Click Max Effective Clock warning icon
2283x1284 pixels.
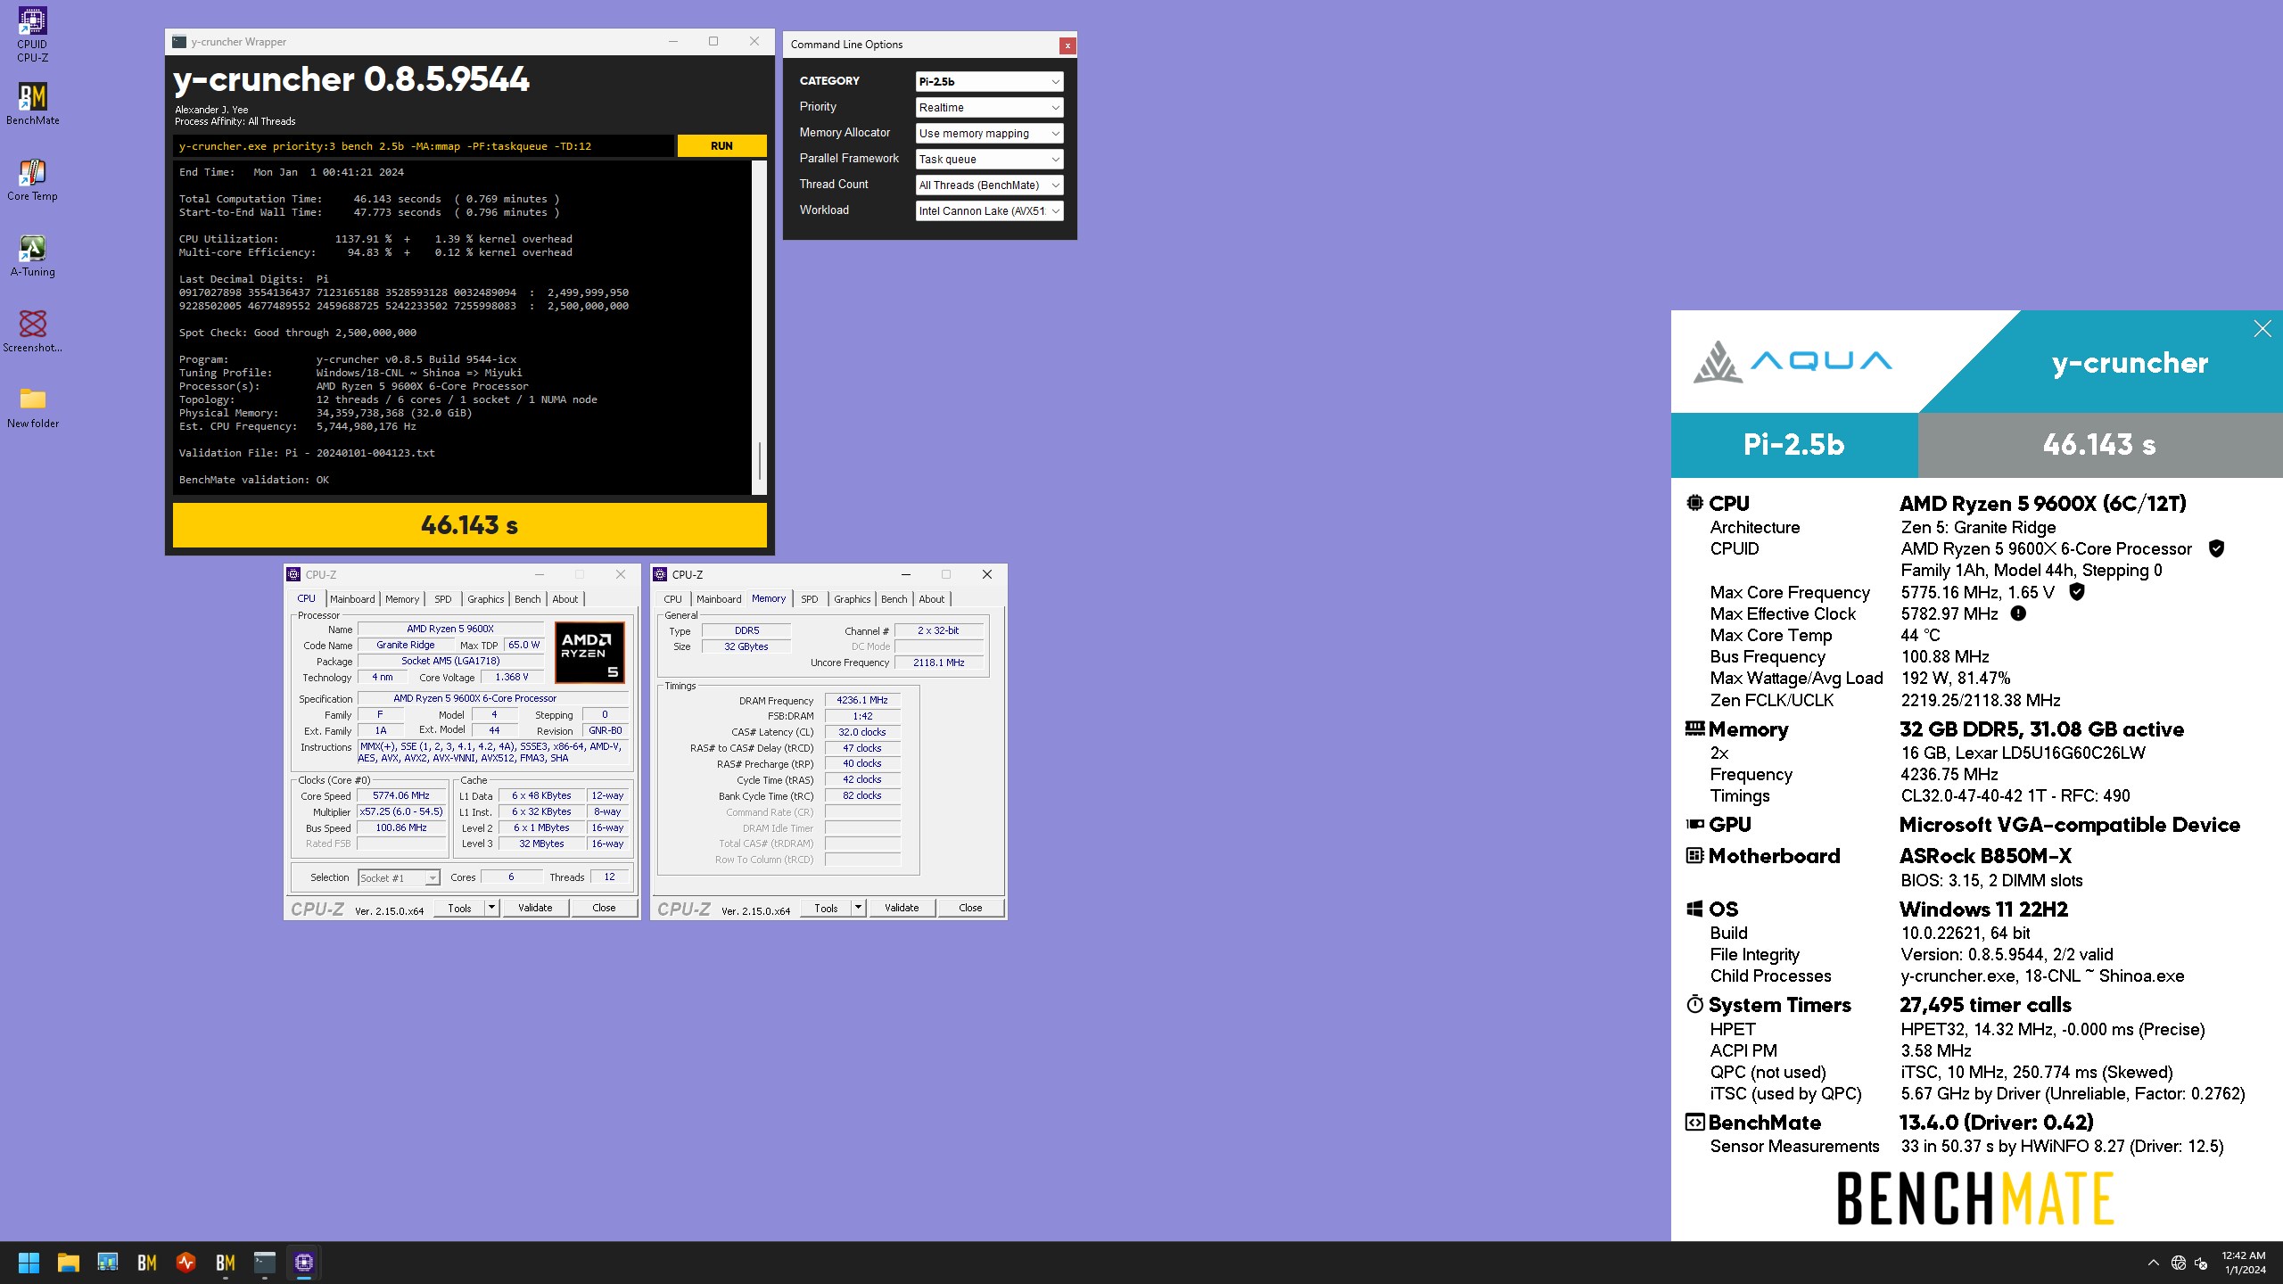point(2018,613)
